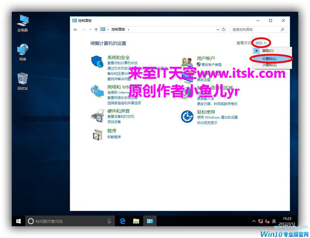The height and width of the screenshot is (238, 310).
Task: Maximize the 控制面板 window
Action: coord(270,20)
